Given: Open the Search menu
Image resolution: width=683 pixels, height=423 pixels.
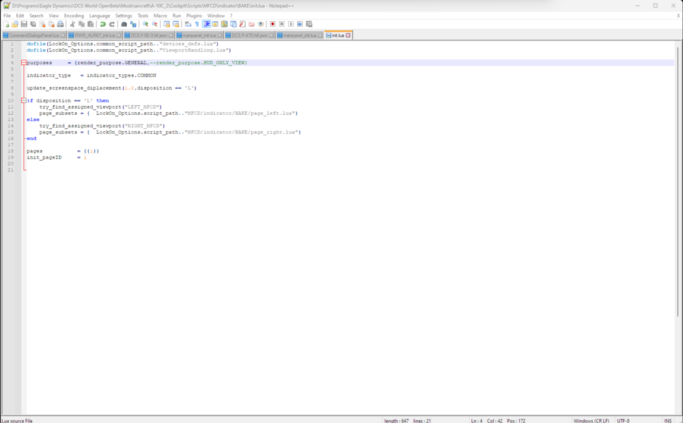Looking at the screenshot, I should click(36, 16).
